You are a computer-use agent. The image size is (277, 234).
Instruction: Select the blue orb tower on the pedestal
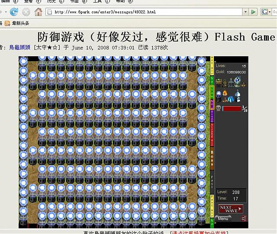click(x=238, y=82)
